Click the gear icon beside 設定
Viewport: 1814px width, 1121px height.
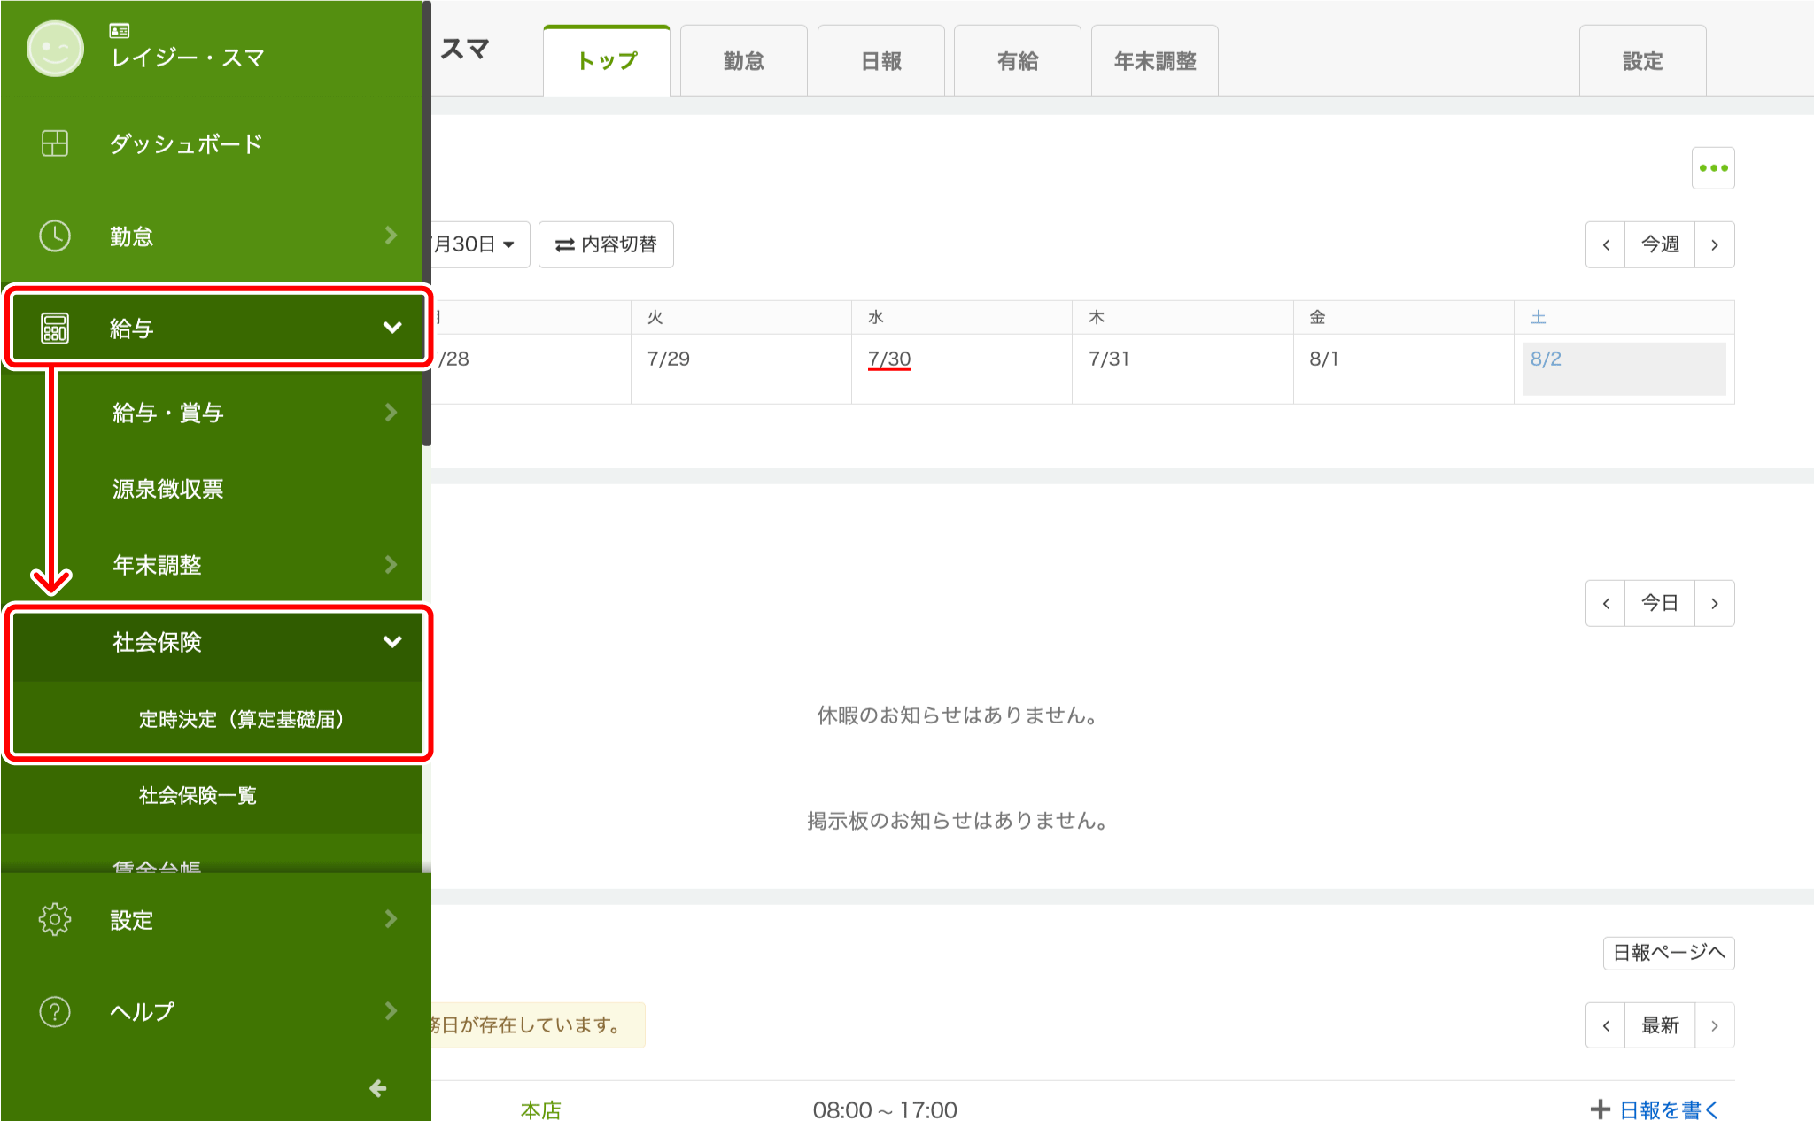click(55, 920)
